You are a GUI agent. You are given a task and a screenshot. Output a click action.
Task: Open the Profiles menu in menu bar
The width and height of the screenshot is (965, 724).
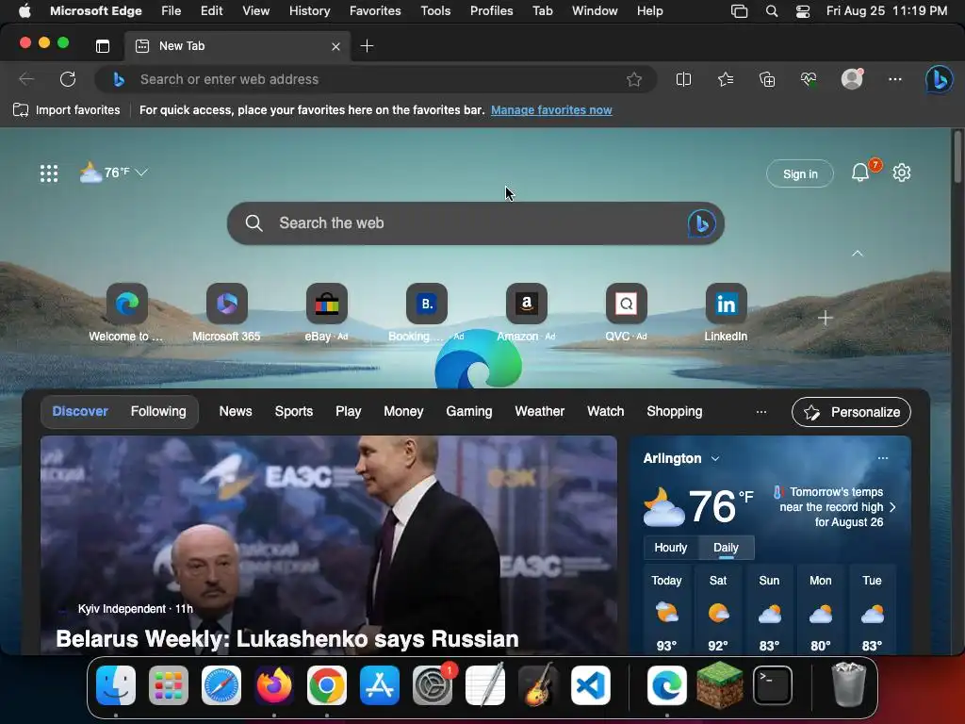[x=491, y=10]
